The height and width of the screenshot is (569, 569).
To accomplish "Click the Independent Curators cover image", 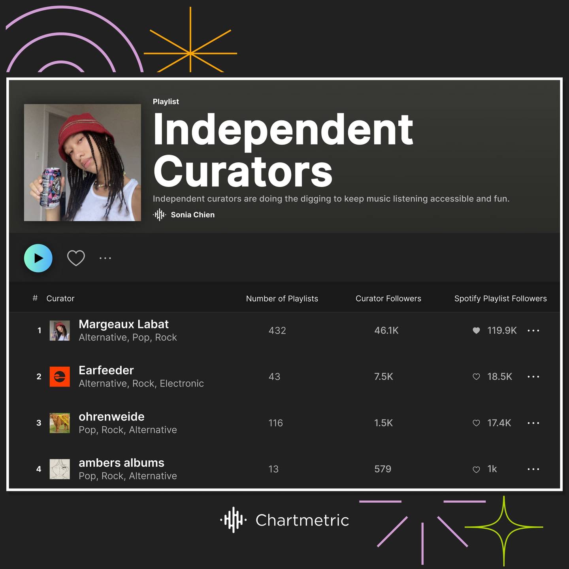I will [83, 162].
